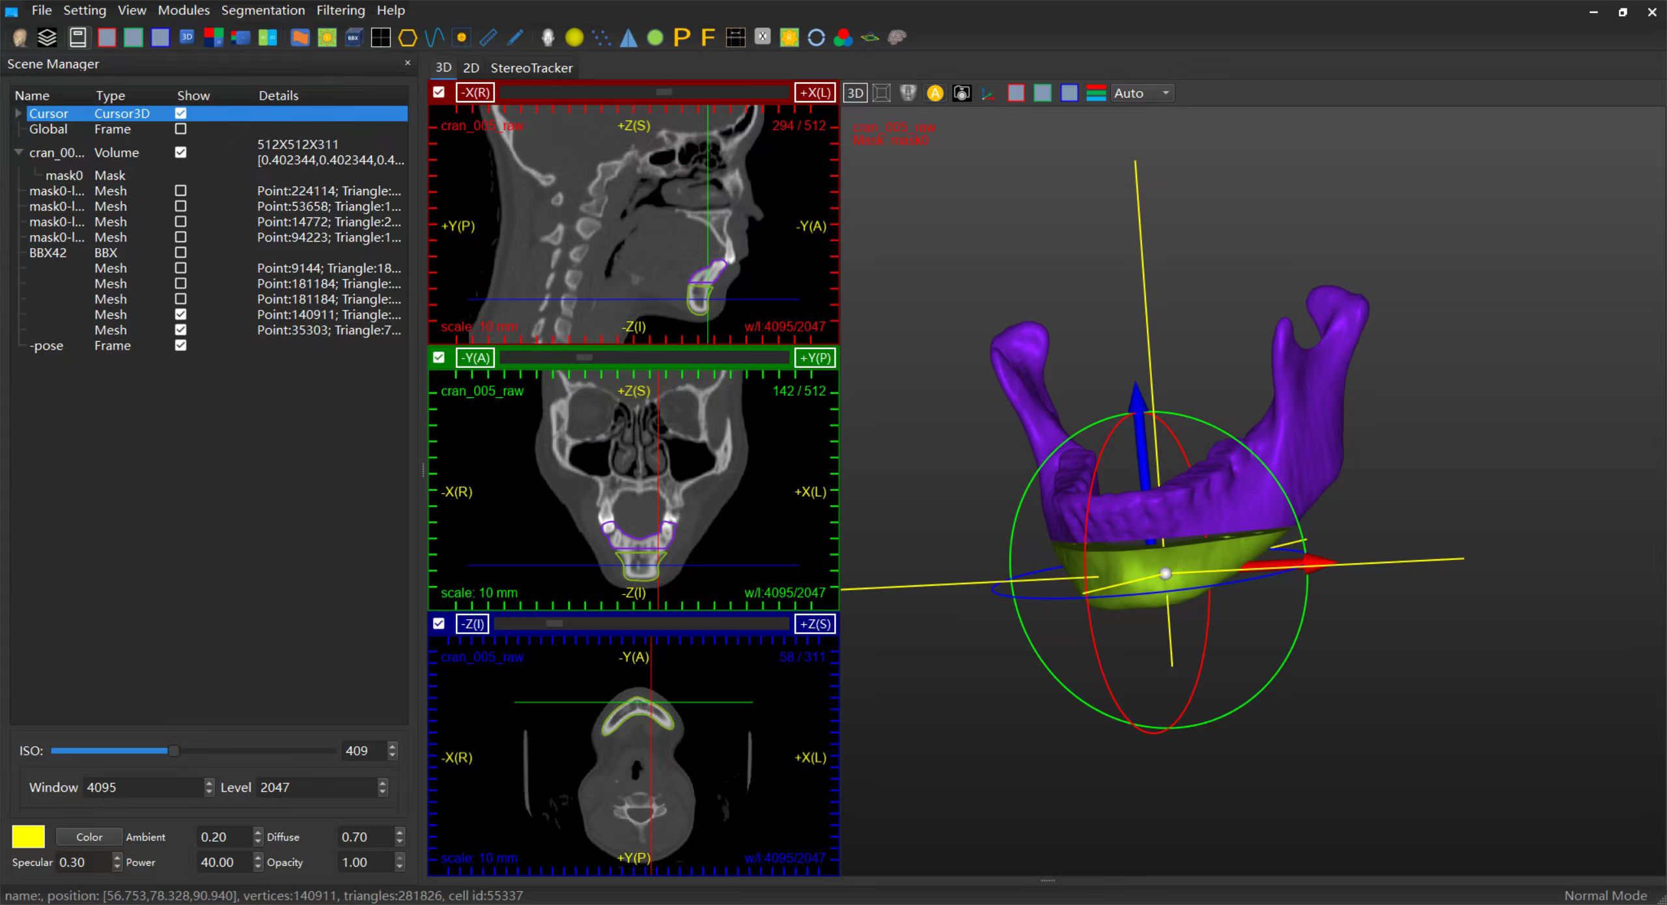Click the -Z(I) button on the axial view

point(472,624)
